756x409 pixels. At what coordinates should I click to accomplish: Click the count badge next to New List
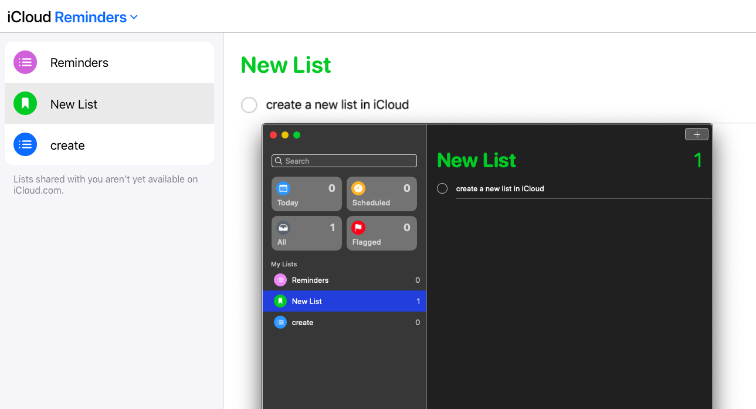pos(417,301)
